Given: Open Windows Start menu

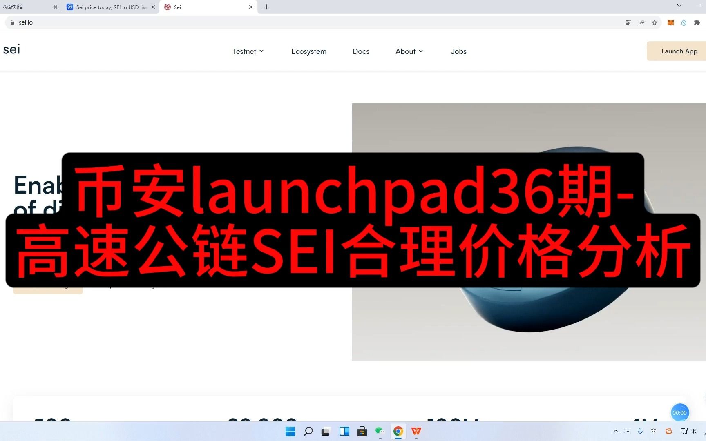Looking at the screenshot, I should 290,431.
